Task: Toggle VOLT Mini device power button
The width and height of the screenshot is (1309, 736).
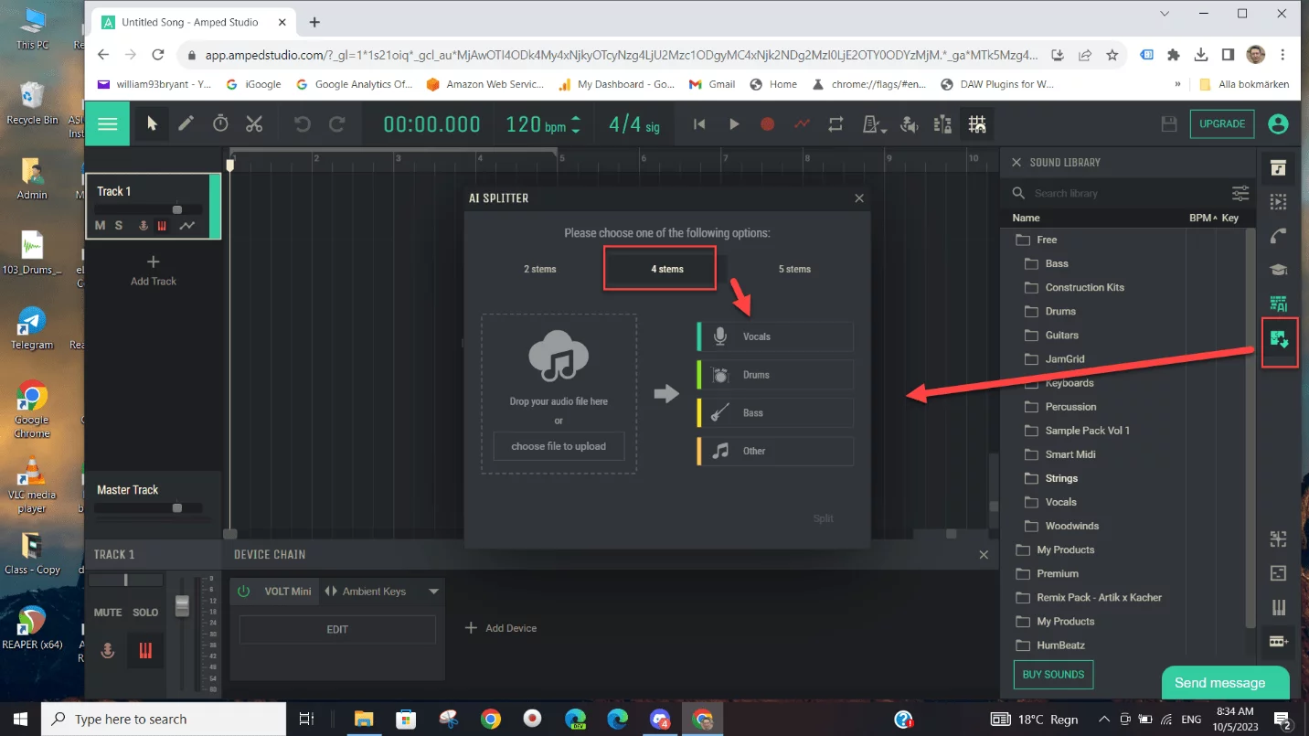Action: pos(244,592)
